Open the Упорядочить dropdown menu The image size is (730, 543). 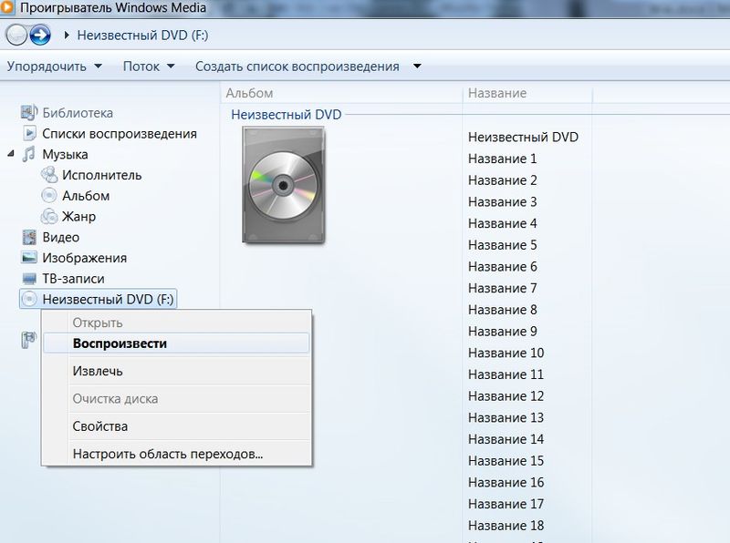54,67
